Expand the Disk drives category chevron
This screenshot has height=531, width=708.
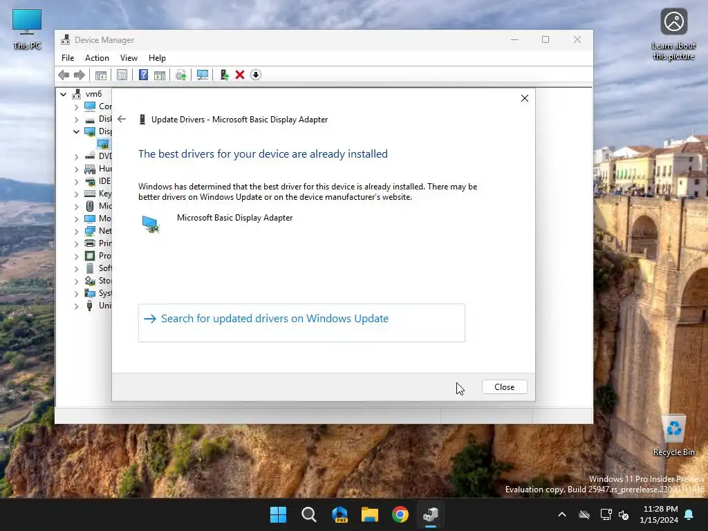(x=76, y=119)
